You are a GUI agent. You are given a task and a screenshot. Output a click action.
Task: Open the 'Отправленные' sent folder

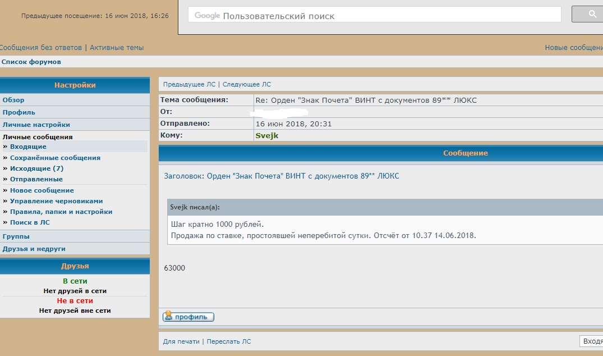coord(36,179)
